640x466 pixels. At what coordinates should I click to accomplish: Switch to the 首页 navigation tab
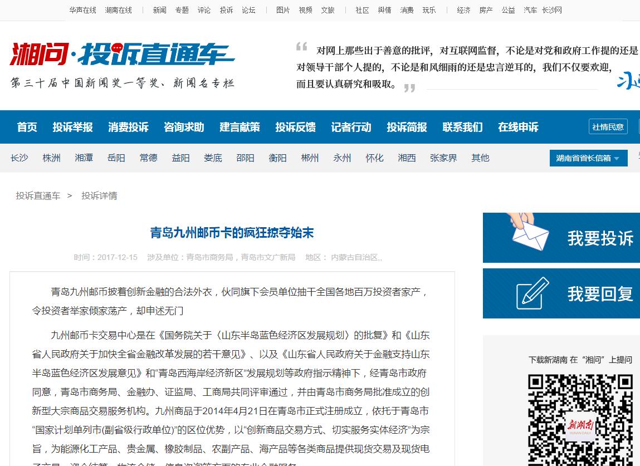[27, 127]
